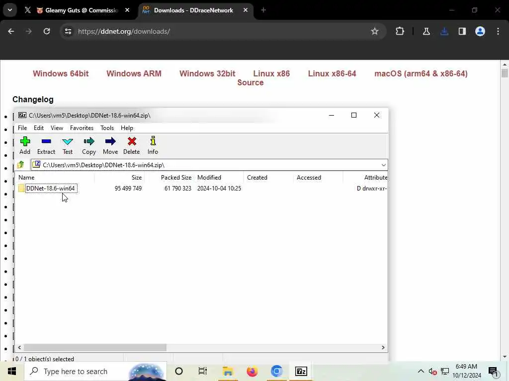509x381 pixels.
Task: Open the Chrome three-dot menu
Action: [x=498, y=31]
